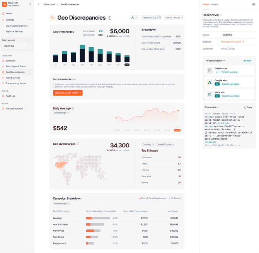Open Manage Blacklist action
Viewport: 259px width, 253px height.
(x=14, y=109)
